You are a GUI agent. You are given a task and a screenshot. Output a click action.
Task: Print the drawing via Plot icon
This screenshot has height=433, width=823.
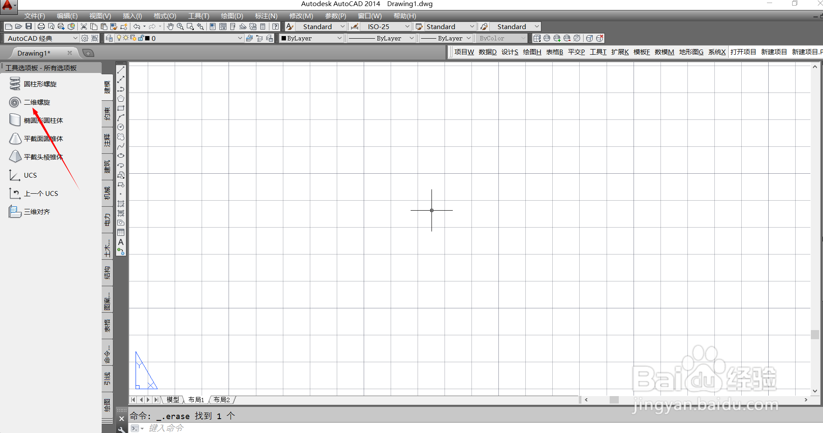click(x=41, y=27)
